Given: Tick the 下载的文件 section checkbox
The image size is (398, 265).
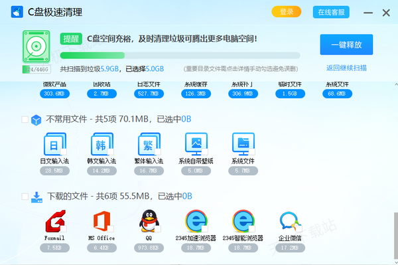Looking at the screenshot, I should pos(25,197).
